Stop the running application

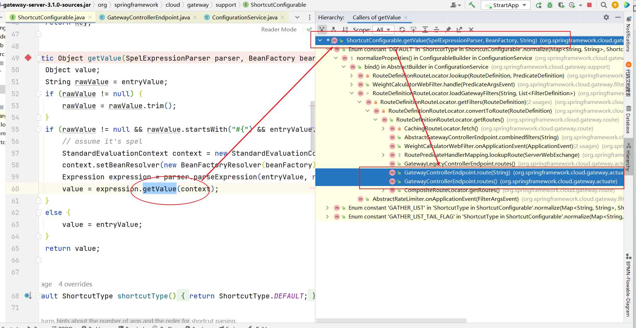589,5
